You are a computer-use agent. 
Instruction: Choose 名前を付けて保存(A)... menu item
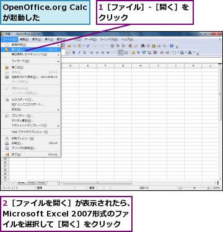pyautogui.click(x=31, y=77)
